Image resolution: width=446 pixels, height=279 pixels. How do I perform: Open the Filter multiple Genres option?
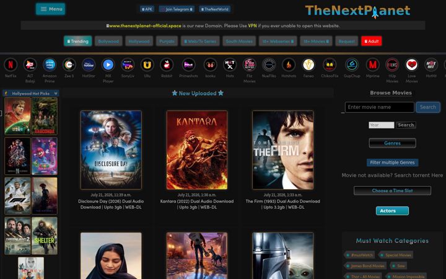click(x=392, y=162)
